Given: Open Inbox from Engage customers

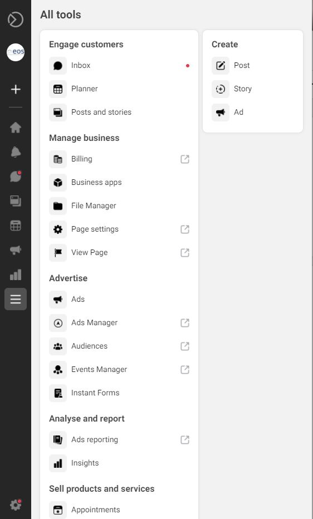Looking at the screenshot, I should (x=119, y=66).
